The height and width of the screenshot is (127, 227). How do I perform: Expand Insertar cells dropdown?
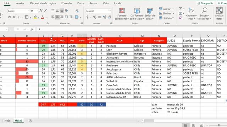coord(173,9)
